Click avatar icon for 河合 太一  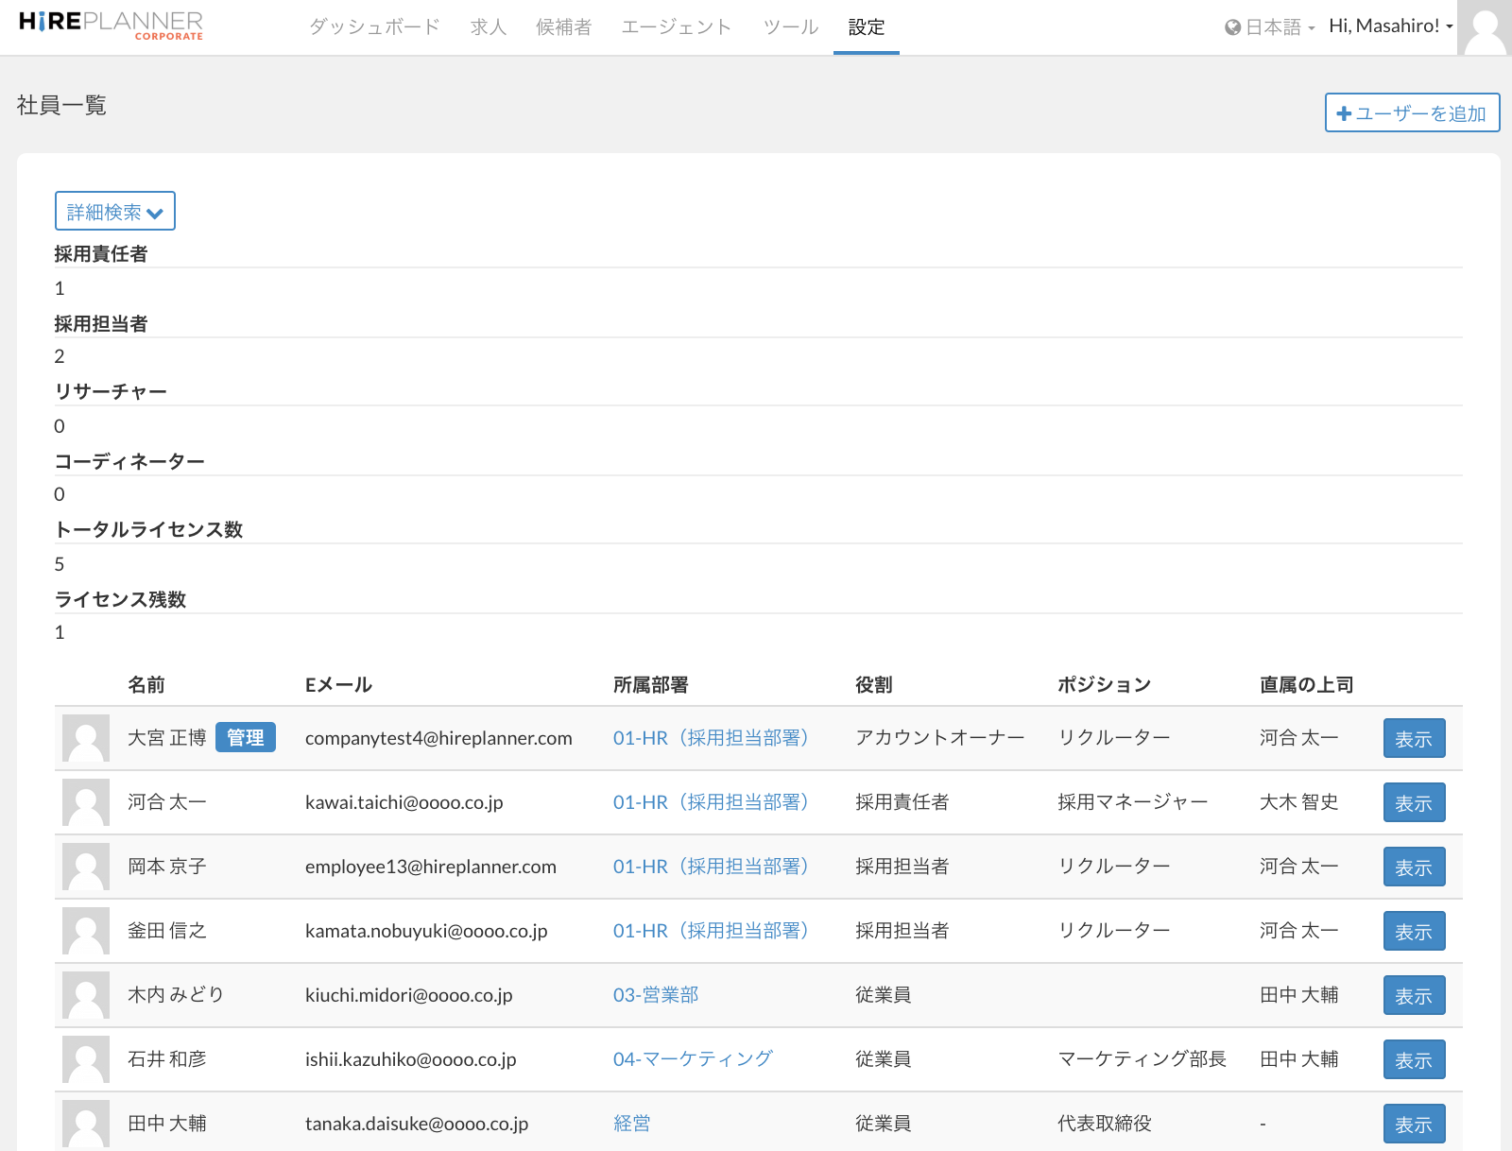click(86, 802)
